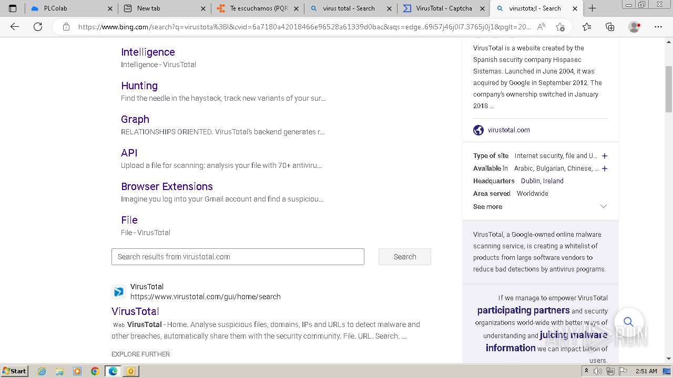673x378 pixels.
Task: Open the Windows Start button
Action: 14,371
